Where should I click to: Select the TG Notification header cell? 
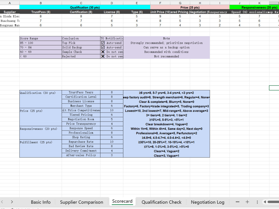click(x=112, y=38)
